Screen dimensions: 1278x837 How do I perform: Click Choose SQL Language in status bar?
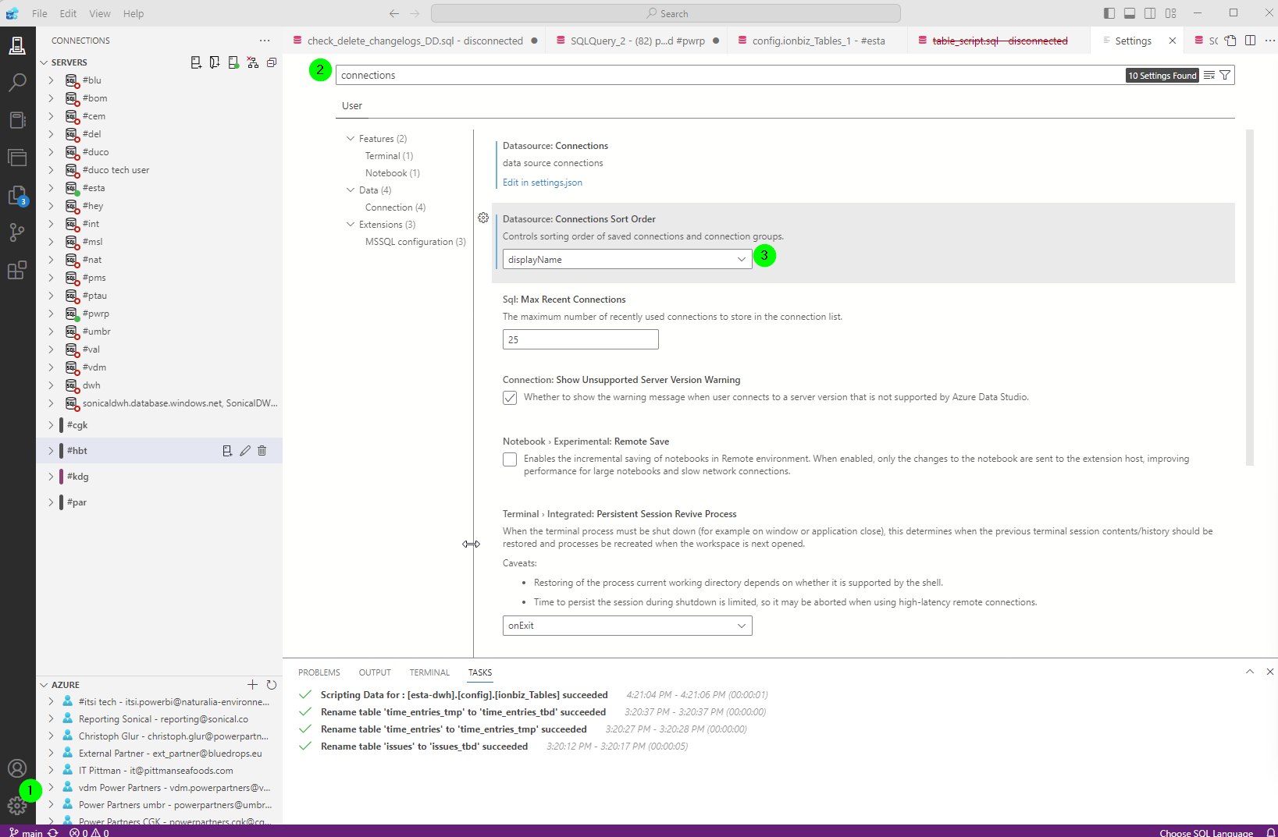point(1206,832)
